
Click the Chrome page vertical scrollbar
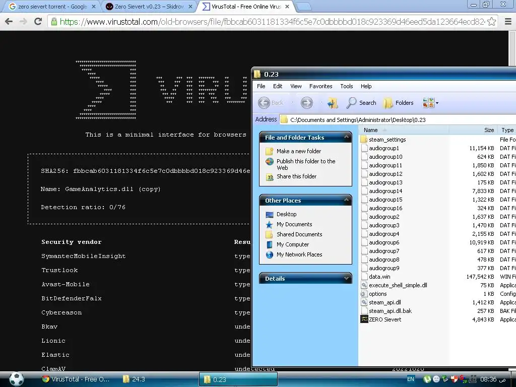[x=512, y=49]
